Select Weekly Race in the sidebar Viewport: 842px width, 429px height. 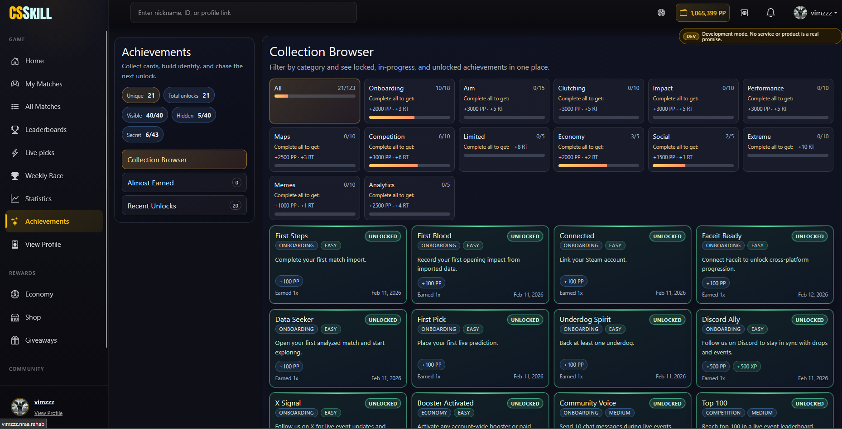[x=44, y=175]
